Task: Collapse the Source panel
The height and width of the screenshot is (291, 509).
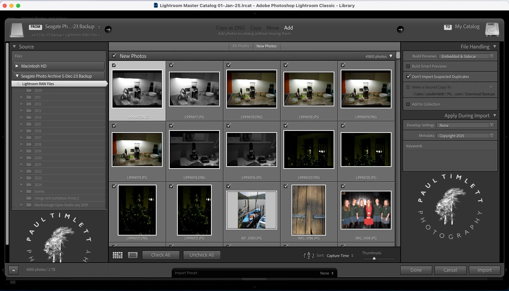Action: click(14, 47)
